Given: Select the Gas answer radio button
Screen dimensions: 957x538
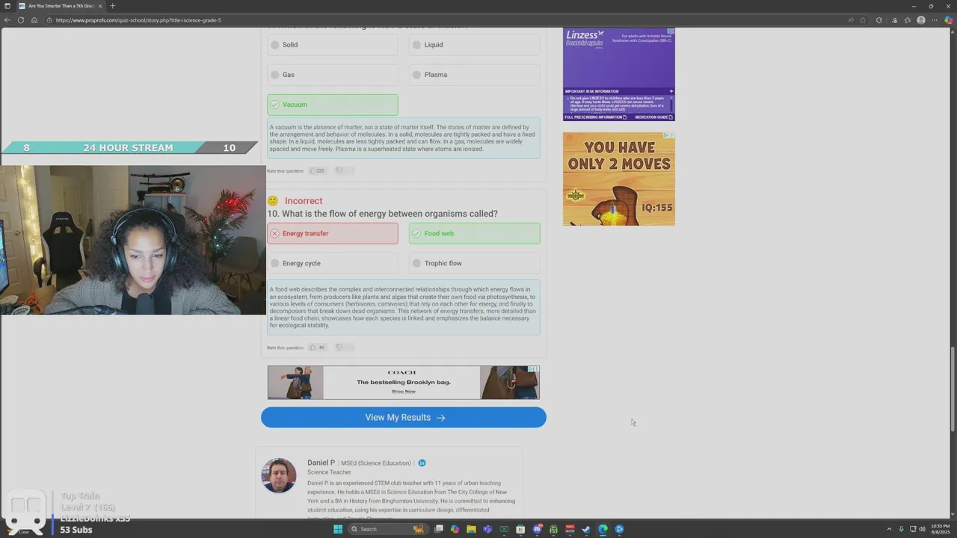Looking at the screenshot, I should 275,75.
